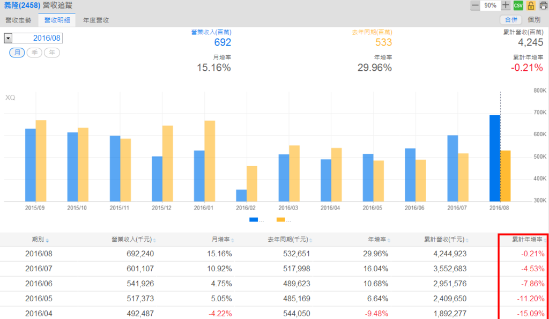The width and height of the screenshot is (549, 319).
Task: Click revenue value 601,107
Action: click(x=140, y=269)
